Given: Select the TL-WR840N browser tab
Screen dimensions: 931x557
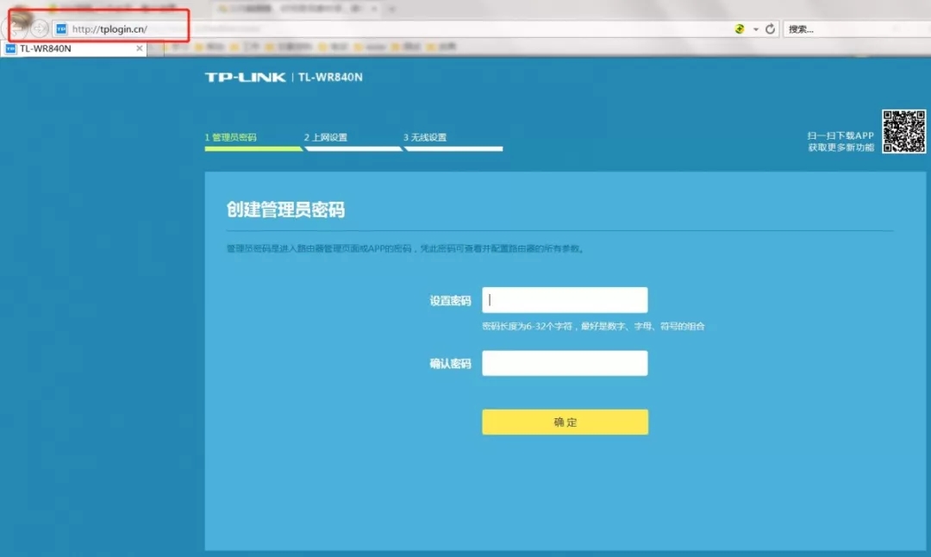Looking at the screenshot, I should (73, 48).
